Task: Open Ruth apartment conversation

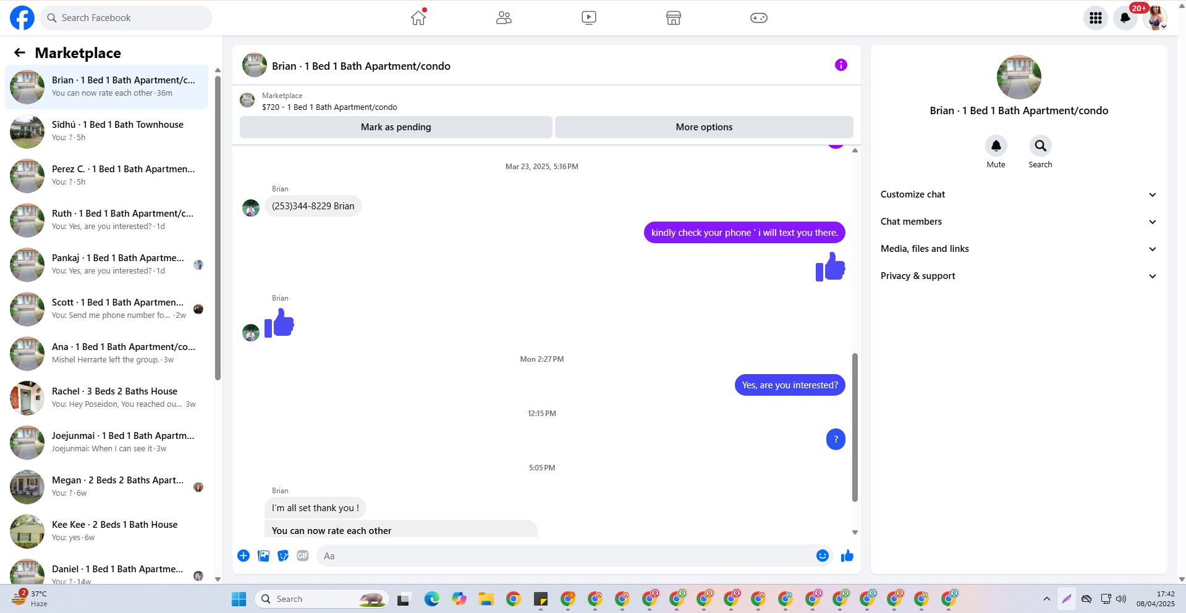Action: coord(106,220)
